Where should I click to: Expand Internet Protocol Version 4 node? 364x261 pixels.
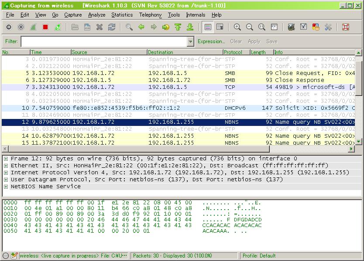point(6,173)
